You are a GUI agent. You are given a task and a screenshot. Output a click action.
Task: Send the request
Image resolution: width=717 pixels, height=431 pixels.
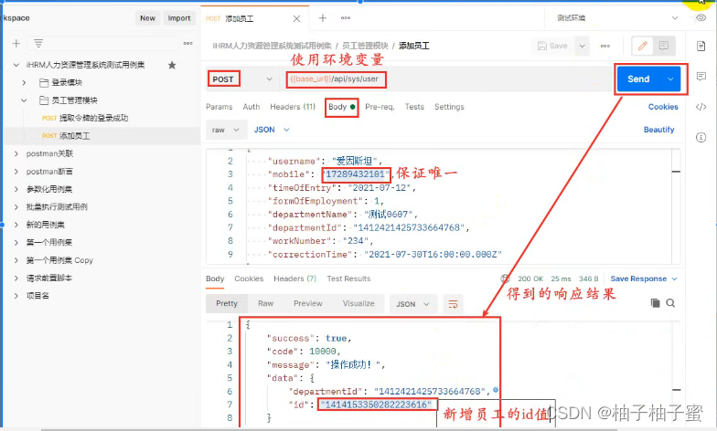click(638, 79)
